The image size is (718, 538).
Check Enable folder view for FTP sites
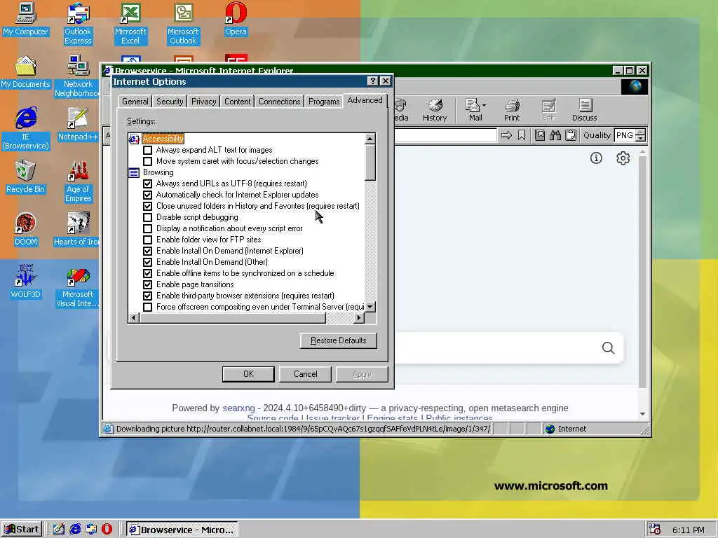[x=147, y=240]
